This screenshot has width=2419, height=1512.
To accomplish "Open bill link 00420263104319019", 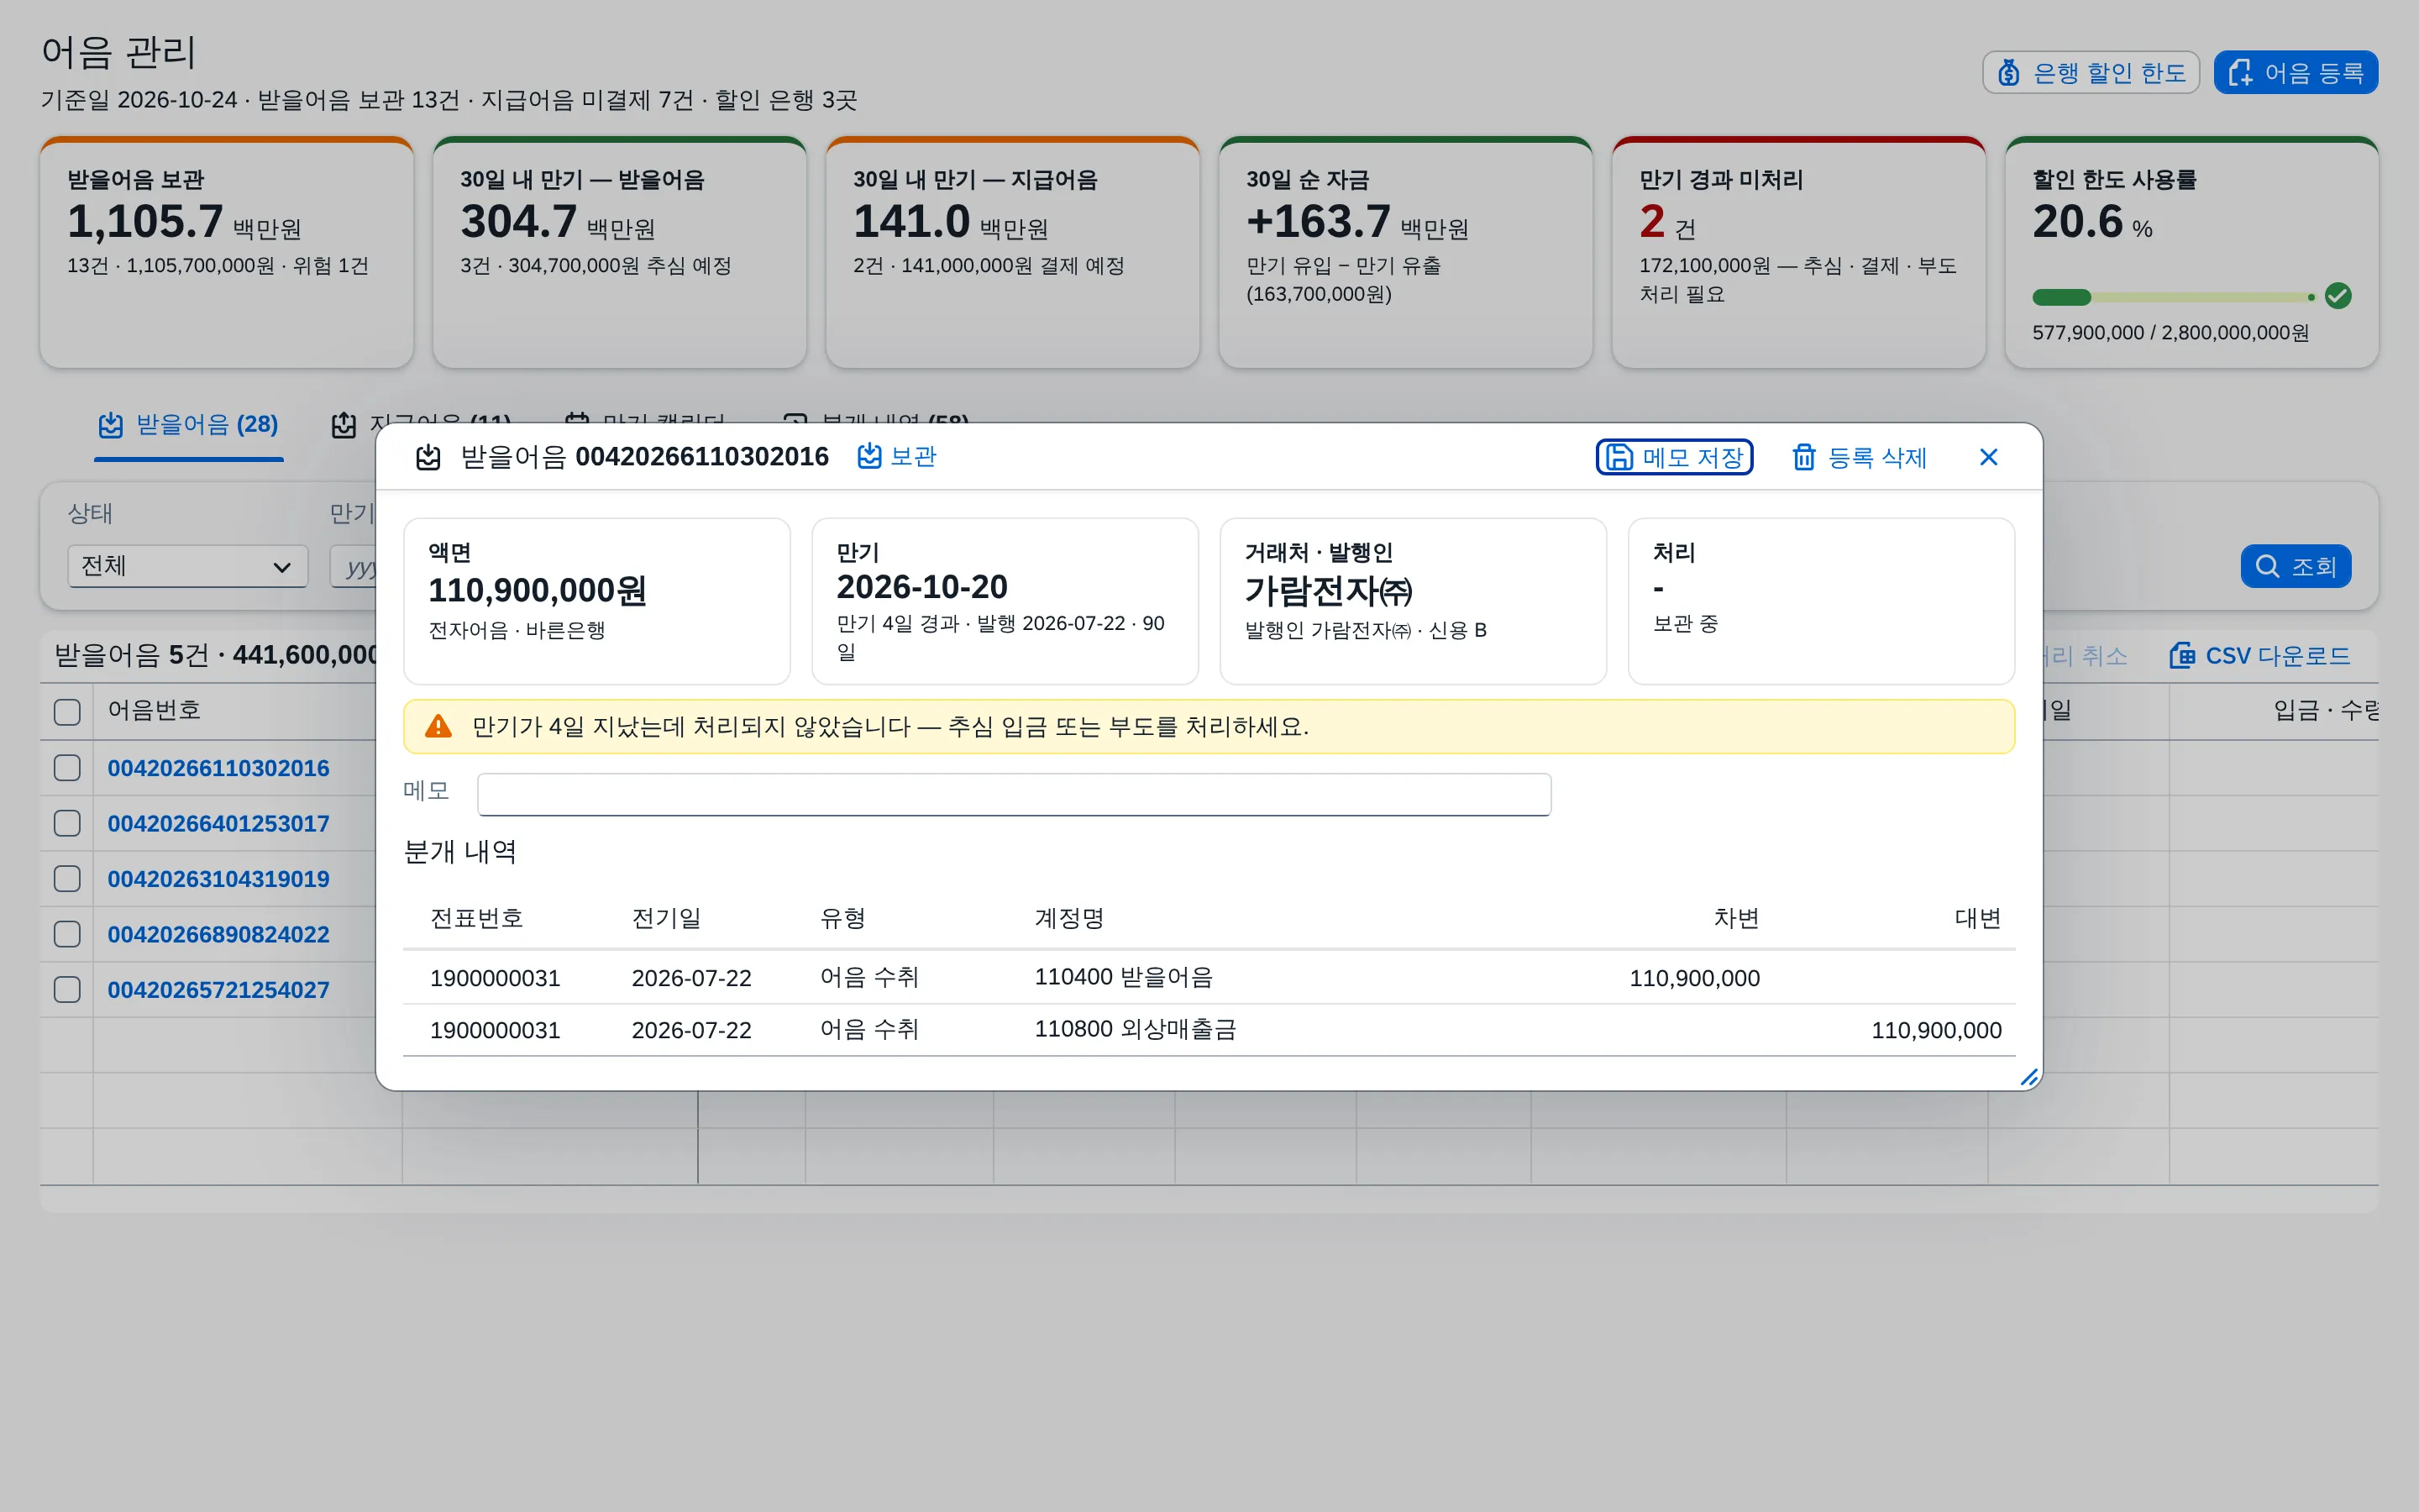I will [218, 879].
